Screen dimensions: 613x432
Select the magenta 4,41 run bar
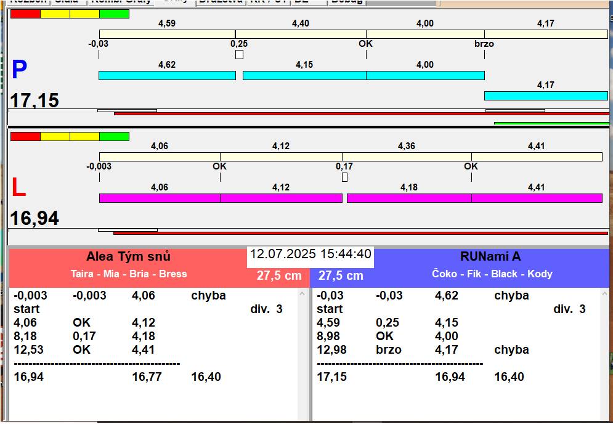pos(537,198)
